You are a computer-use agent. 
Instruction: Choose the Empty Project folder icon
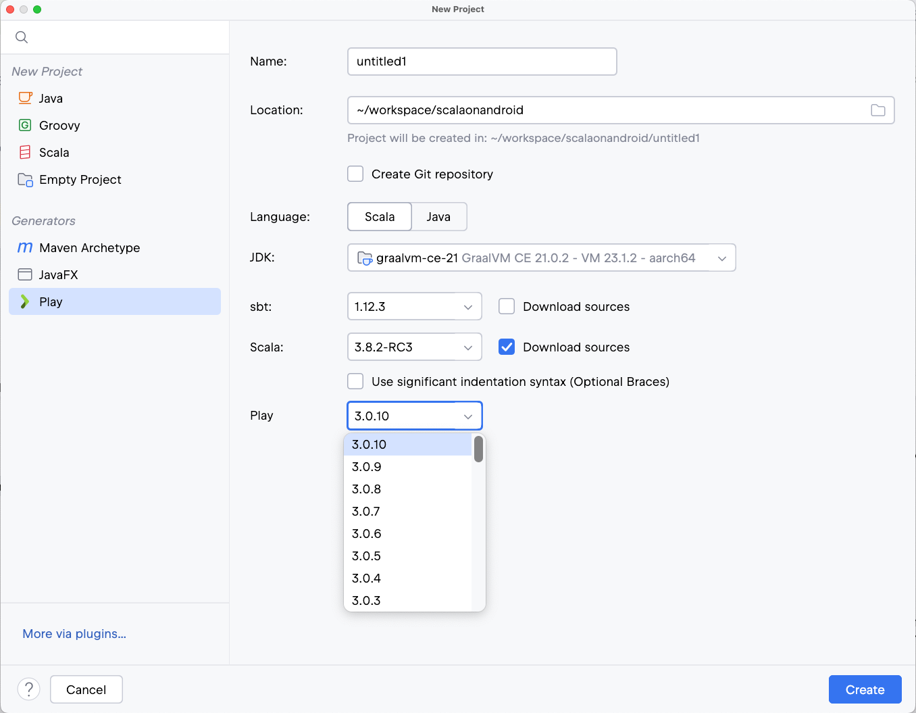[x=25, y=180]
